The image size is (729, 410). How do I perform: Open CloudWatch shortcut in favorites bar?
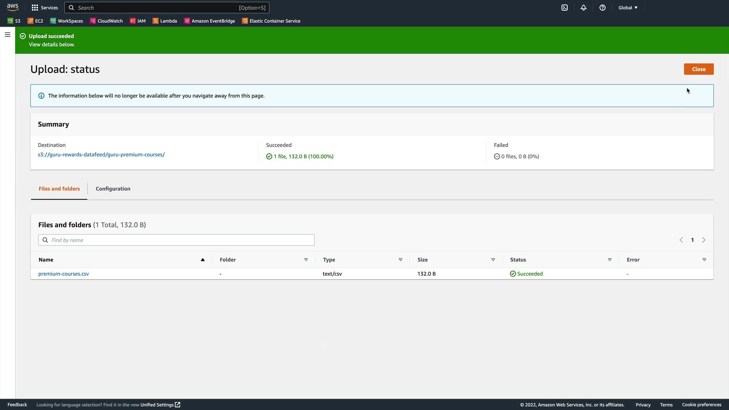(x=106, y=21)
